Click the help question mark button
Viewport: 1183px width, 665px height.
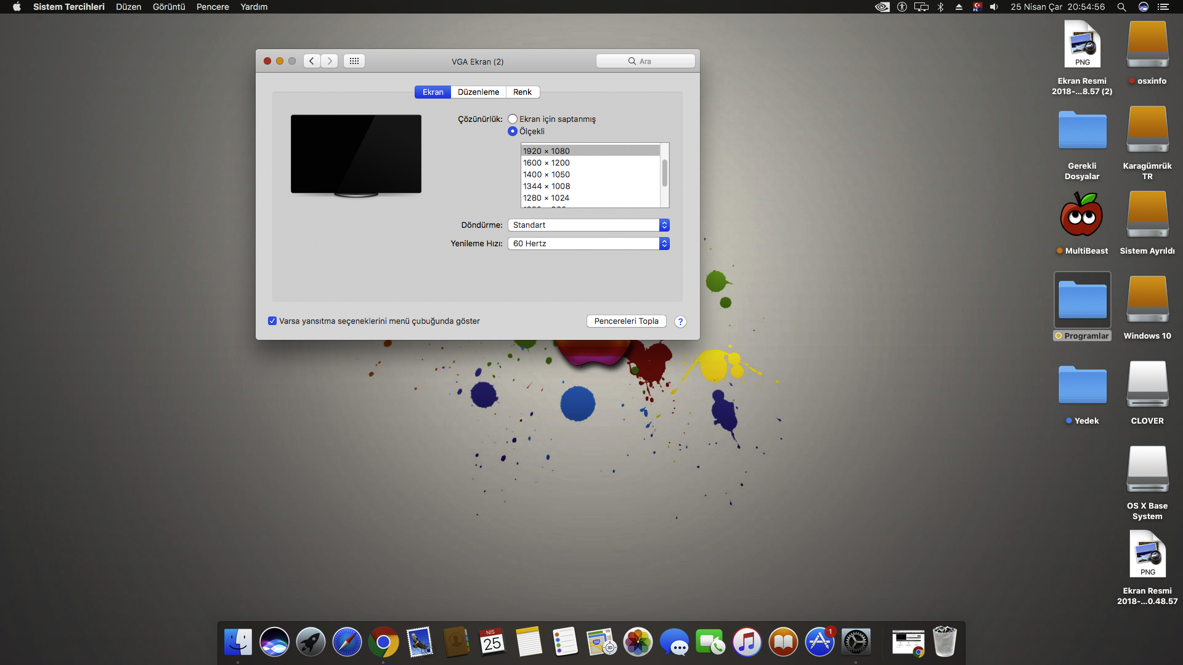pyautogui.click(x=680, y=321)
